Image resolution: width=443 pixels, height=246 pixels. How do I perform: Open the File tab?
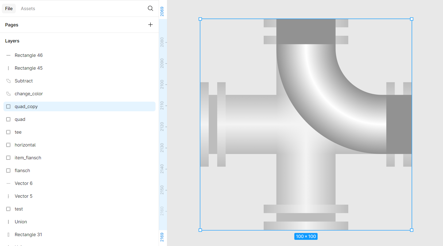(9, 9)
